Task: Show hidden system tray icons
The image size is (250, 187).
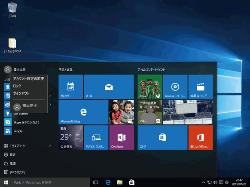Action: 204,182
